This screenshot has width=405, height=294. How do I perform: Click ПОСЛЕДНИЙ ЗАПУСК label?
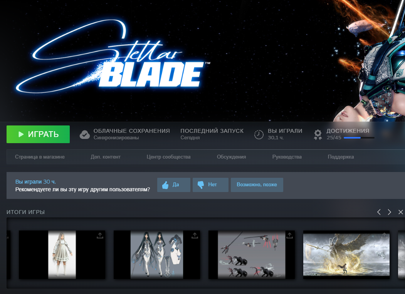[212, 131]
